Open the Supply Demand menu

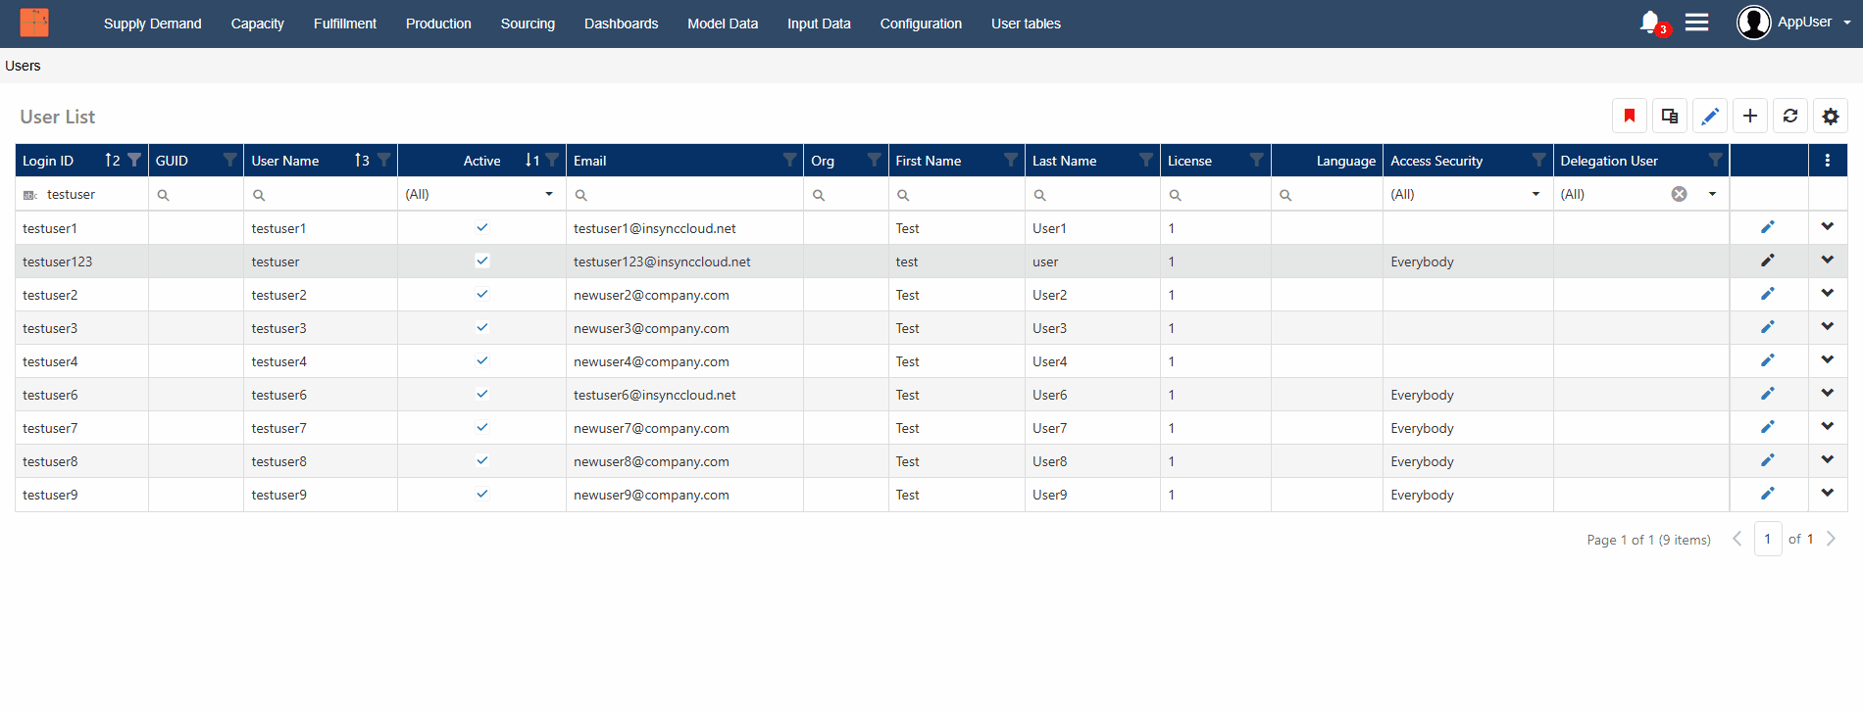tap(152, 24)
